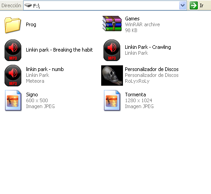Click the green Ir arrow icon
This screenshot has height=194, width=211.
point(194,5)
